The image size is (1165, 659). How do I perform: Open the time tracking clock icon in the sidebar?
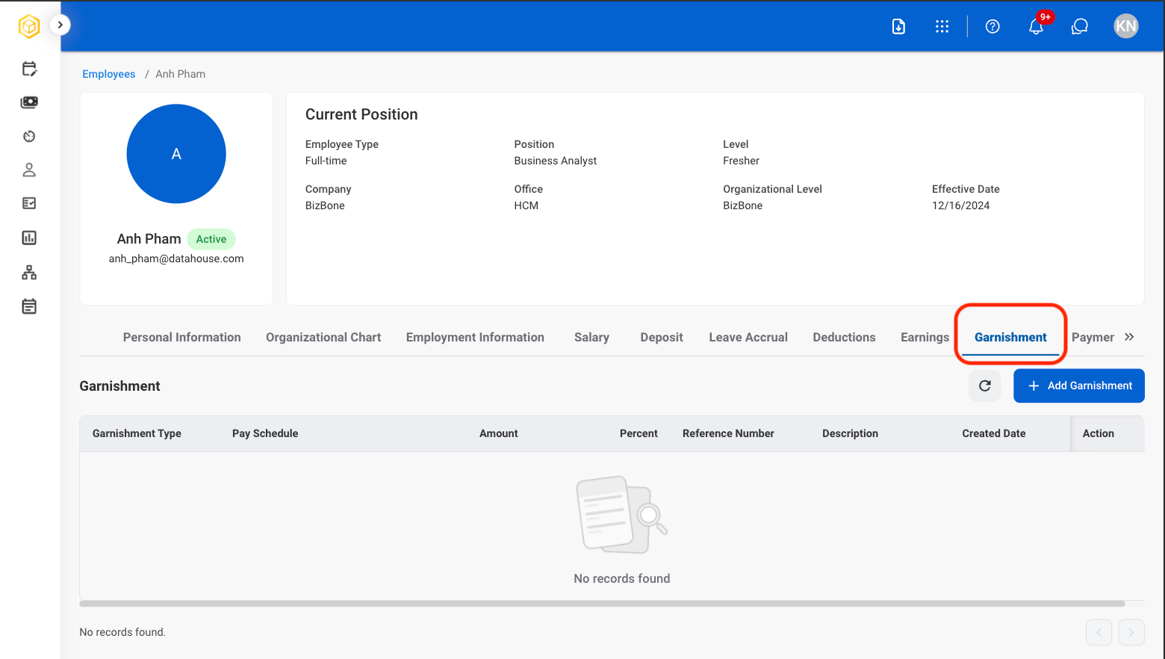coord(29,136)
